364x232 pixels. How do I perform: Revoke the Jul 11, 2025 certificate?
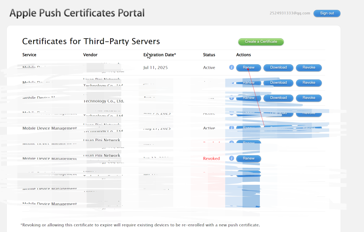click(x=309, y=67)
